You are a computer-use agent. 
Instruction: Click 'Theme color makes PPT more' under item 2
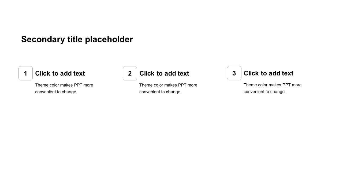[168, 85]
